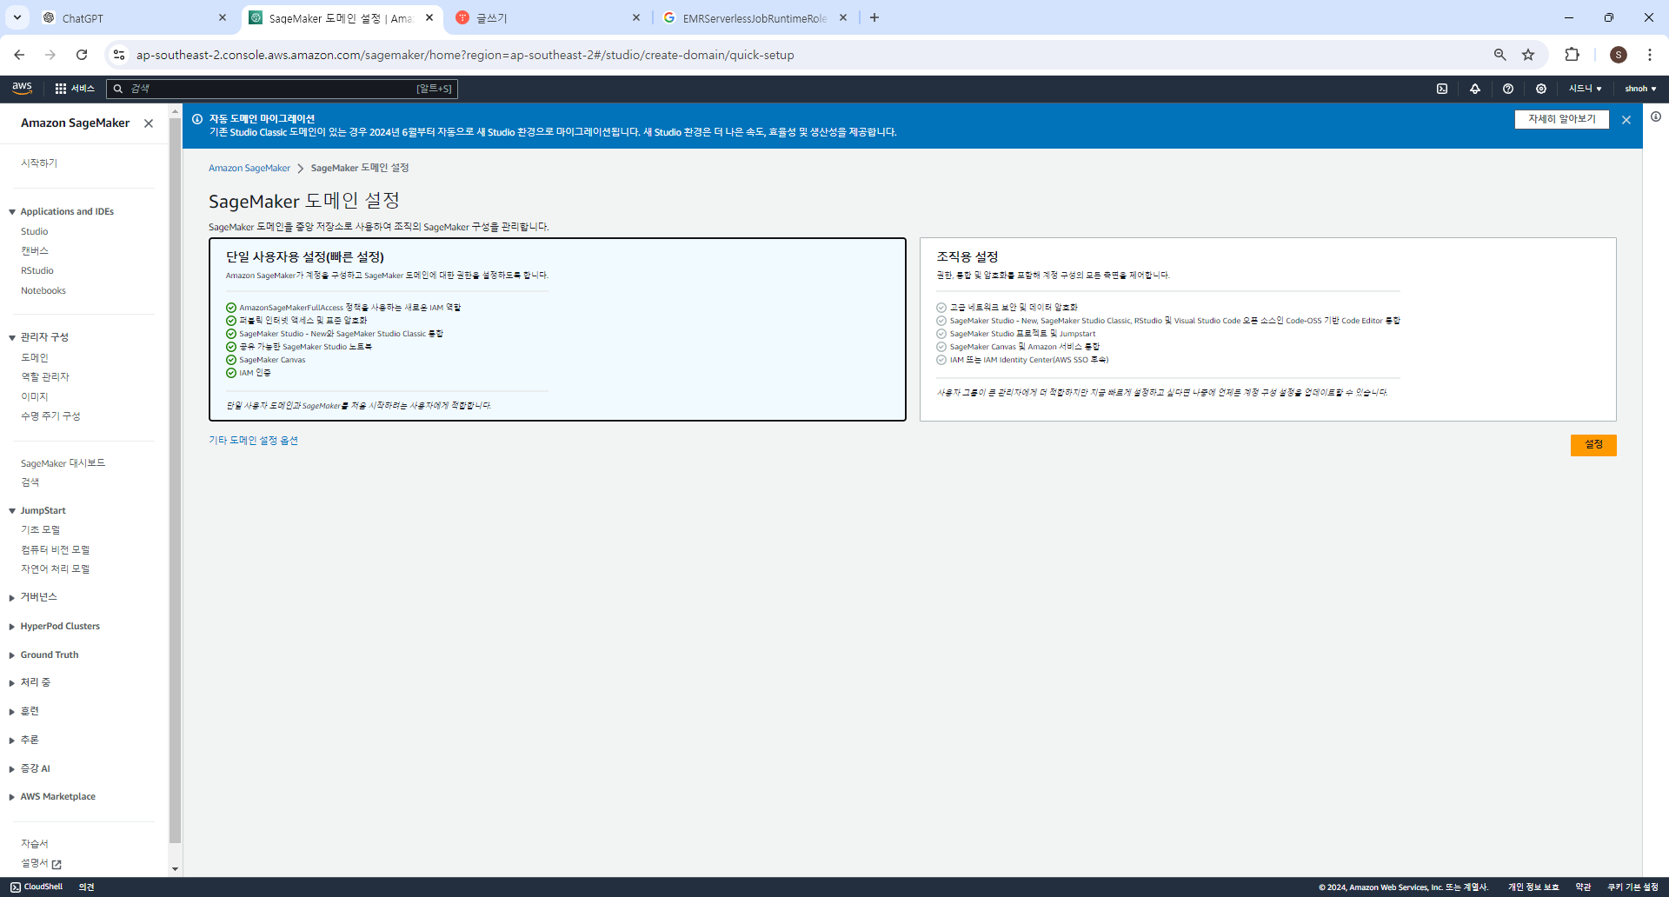This screenshot has height=897, width=1669.
Task: Collapse the Applications and IDEs section
Action: coord(12,212)
